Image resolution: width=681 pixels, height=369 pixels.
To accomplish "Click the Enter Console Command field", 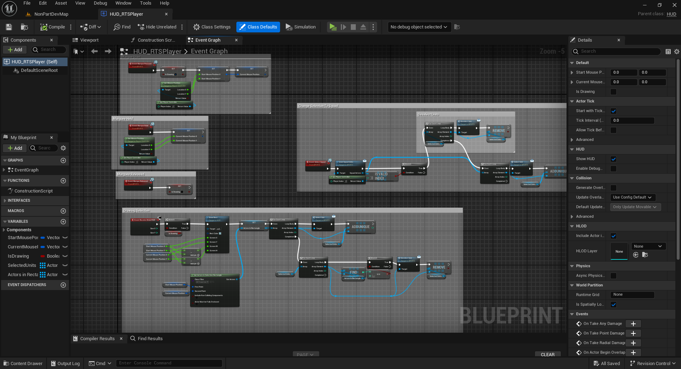I will [169, 363].
